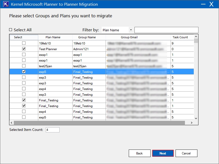Cancel the migration wizard
This screenshot has height=164, width=219.
coord(186,153)
